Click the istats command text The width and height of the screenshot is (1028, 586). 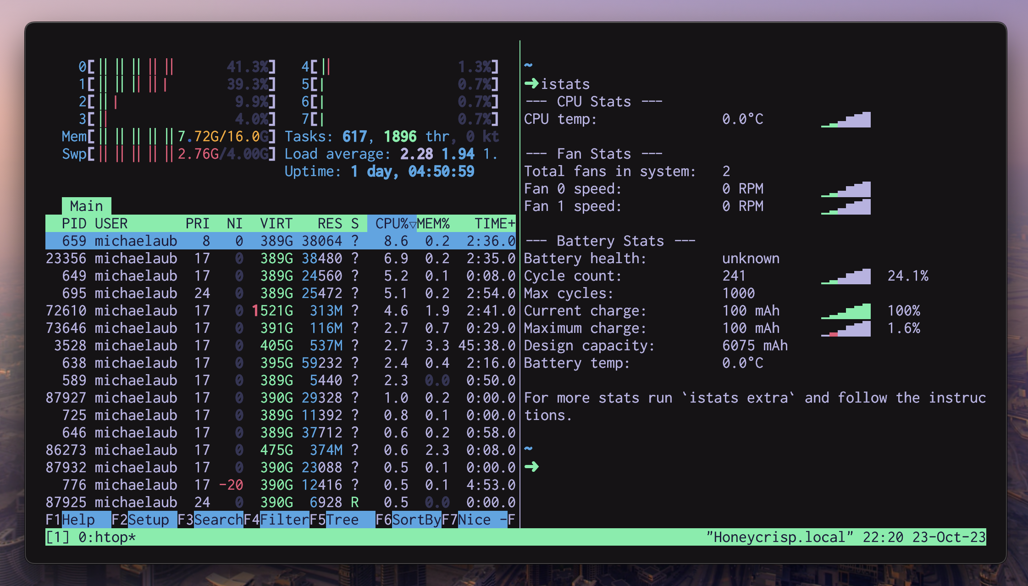coord(565,84)
